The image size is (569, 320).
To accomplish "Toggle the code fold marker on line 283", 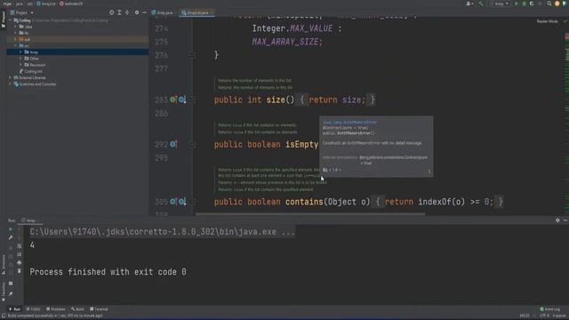I will 192,100.
